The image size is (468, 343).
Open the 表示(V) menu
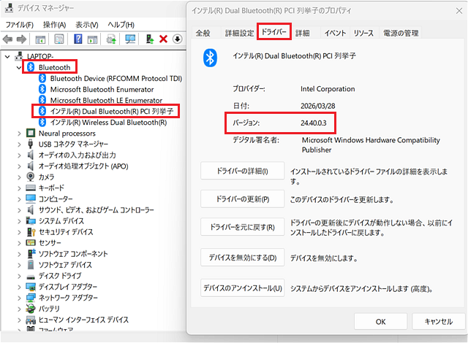coord(87,25)
